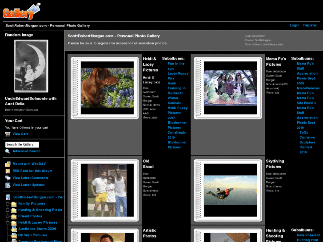Open the Heidi & Lacey dog album thumbnail
This screenshot has width=323, height=242.
107,88
